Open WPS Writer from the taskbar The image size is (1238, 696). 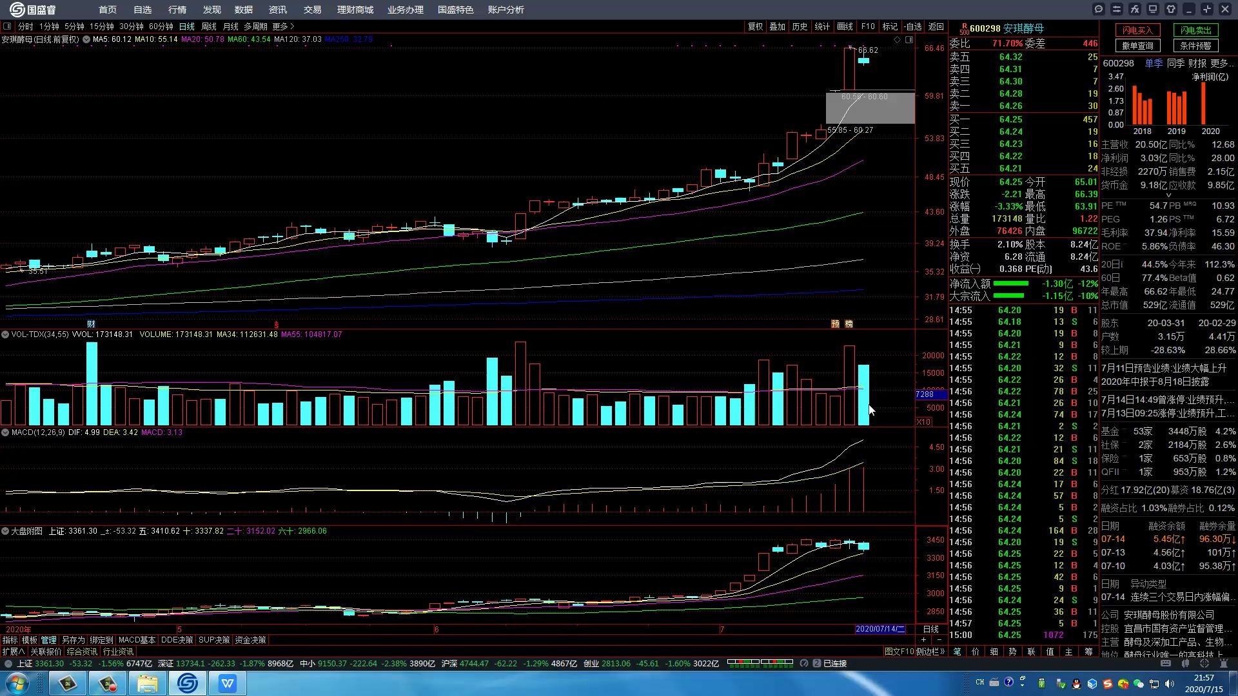[228, 683]
